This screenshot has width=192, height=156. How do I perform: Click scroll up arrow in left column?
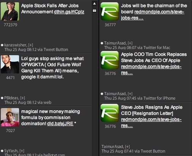point(94,3)
